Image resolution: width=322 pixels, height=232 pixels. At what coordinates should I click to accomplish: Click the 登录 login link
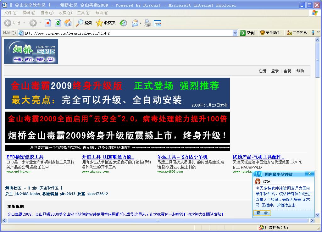pos(275,71)
